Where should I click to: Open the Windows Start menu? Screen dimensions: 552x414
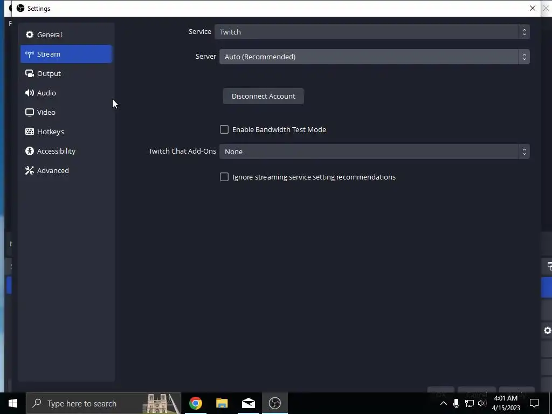pos(13,403)
